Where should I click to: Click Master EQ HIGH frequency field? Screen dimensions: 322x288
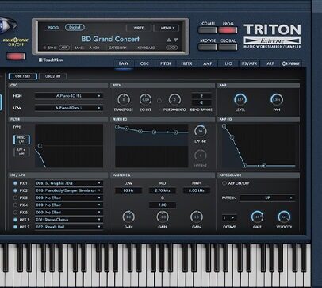click(x=197, y=190)
